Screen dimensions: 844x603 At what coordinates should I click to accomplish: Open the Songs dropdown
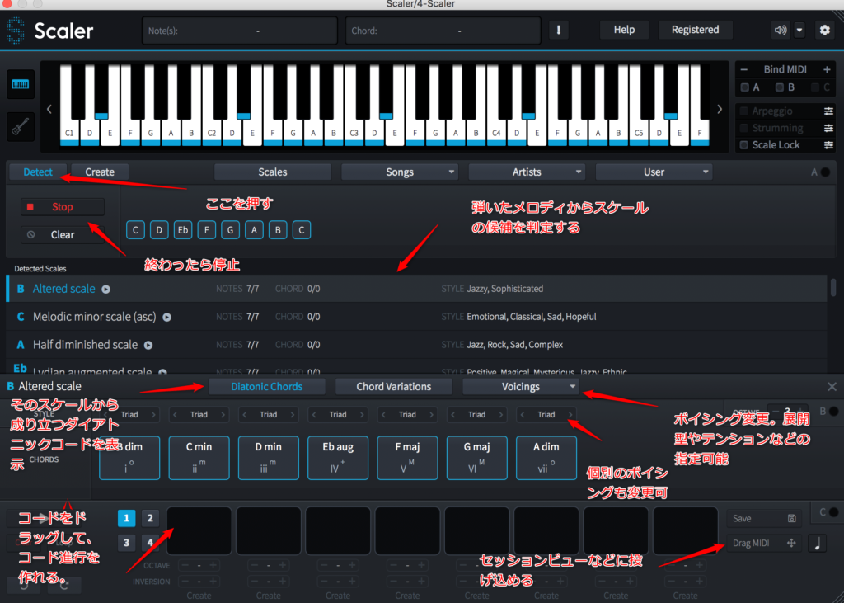[400, 172]
